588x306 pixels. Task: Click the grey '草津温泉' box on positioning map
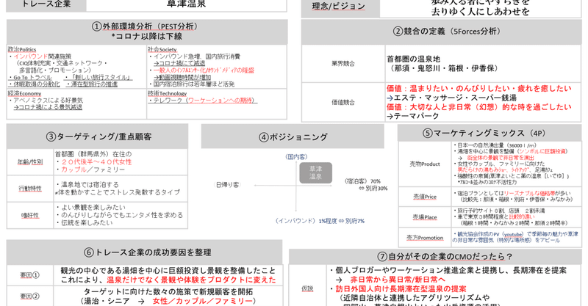pos(316,172)
